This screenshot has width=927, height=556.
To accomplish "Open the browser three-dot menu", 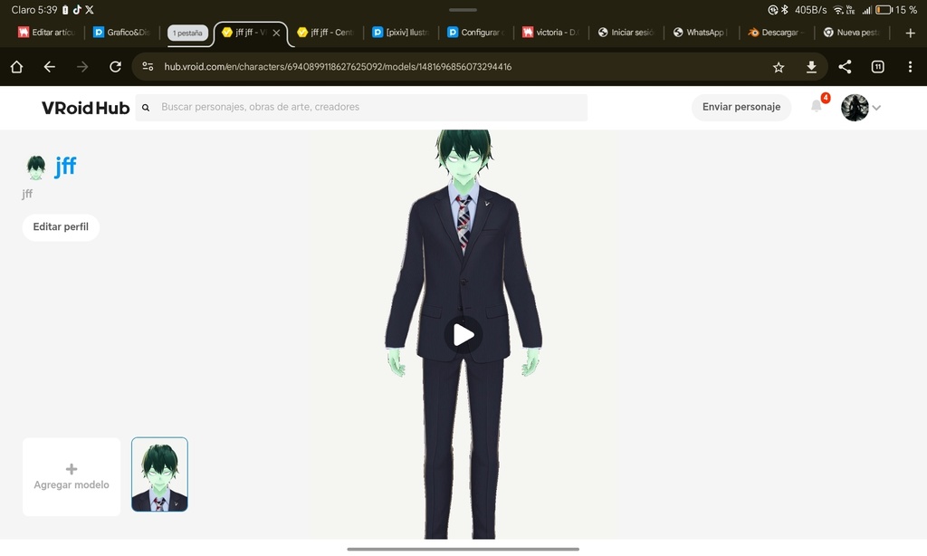I will click(x=910, y=67).
